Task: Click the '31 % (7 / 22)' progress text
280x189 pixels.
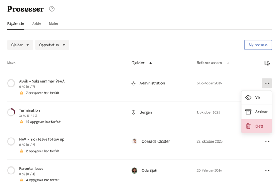Action: point(28,116)
